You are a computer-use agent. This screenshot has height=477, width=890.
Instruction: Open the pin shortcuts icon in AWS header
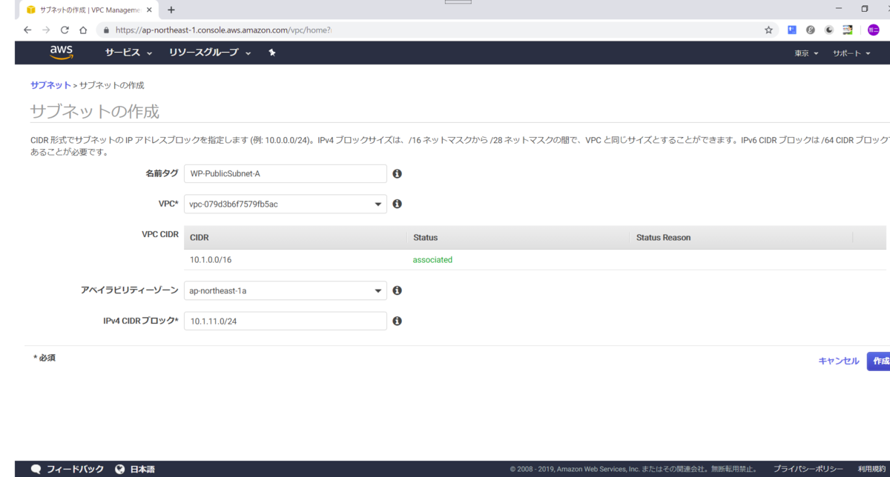tap(272, 53)
